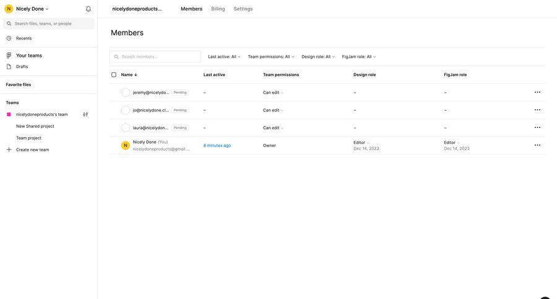Click the Favorite files heading
The image size is (557, 299).
pyautogui.click(x=19, y=85)
